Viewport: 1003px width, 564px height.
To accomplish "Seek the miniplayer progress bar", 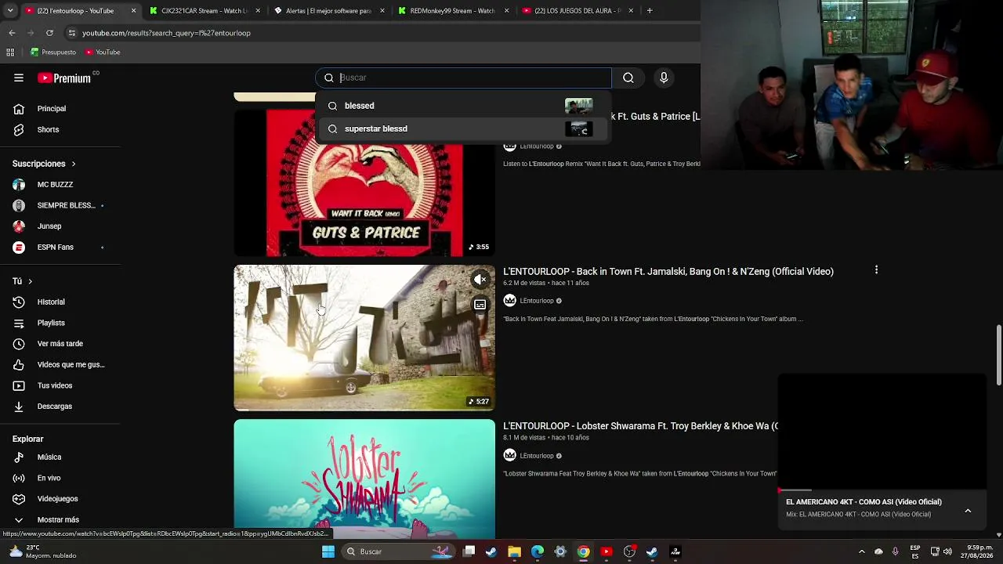I will 882,490.
